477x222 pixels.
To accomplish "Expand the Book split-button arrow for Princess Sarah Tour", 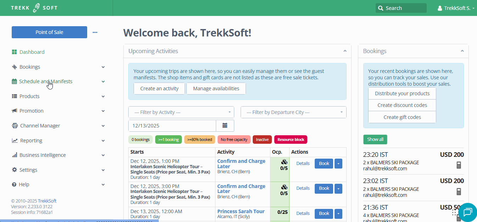I will pyautogui.click(x=338, y=214).
